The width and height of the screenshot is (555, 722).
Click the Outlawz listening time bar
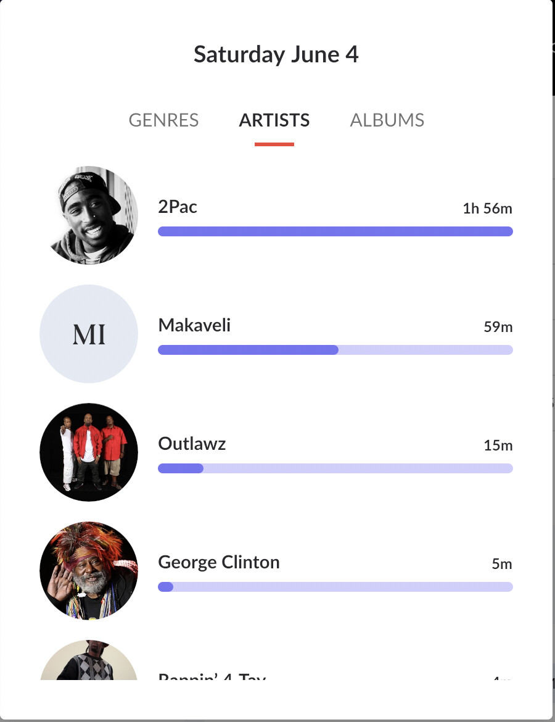[335, 468]
